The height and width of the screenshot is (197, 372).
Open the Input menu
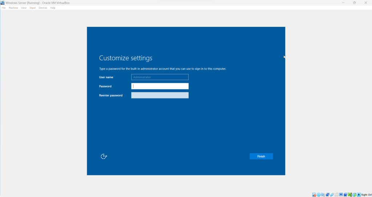tap(32, 8)
